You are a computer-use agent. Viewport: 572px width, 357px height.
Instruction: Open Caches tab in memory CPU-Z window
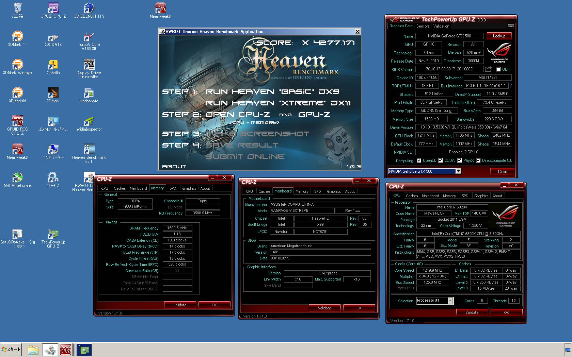(120, 188)
